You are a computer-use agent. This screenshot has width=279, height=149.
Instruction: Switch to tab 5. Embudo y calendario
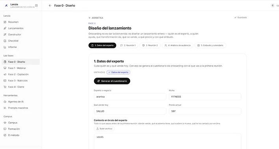click(210, 45)
